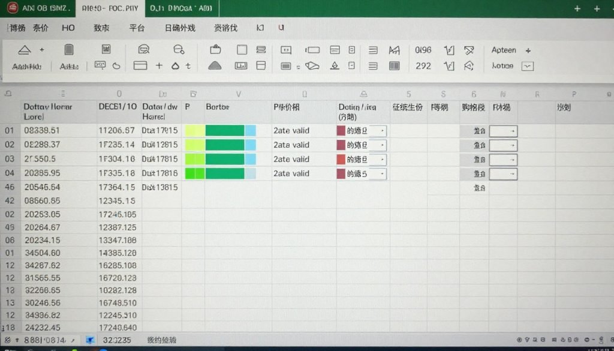Click the 豈自 button in row 03

(474, 160)
